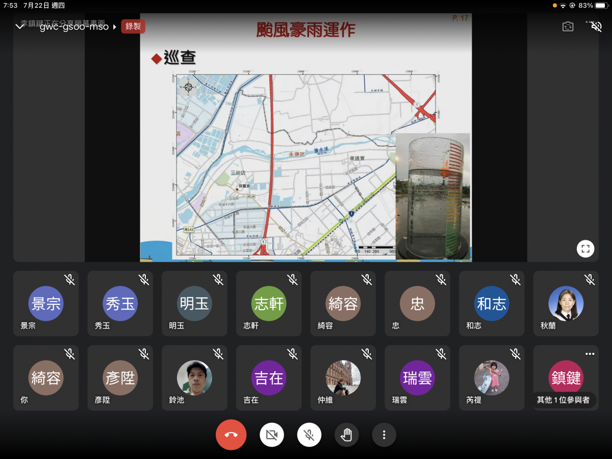Open more options three-dot menu

click(x=384, y=435)
